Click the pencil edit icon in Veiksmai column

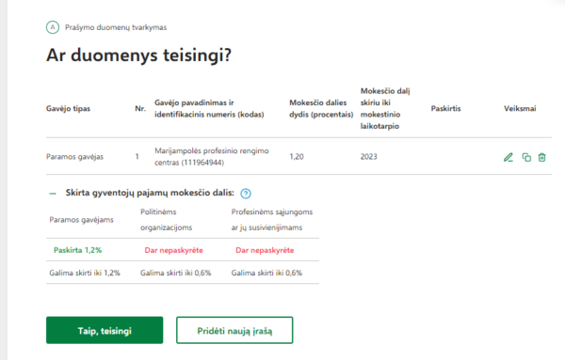(508, 157)
